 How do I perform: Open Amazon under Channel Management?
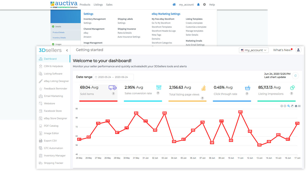point(87,37)
